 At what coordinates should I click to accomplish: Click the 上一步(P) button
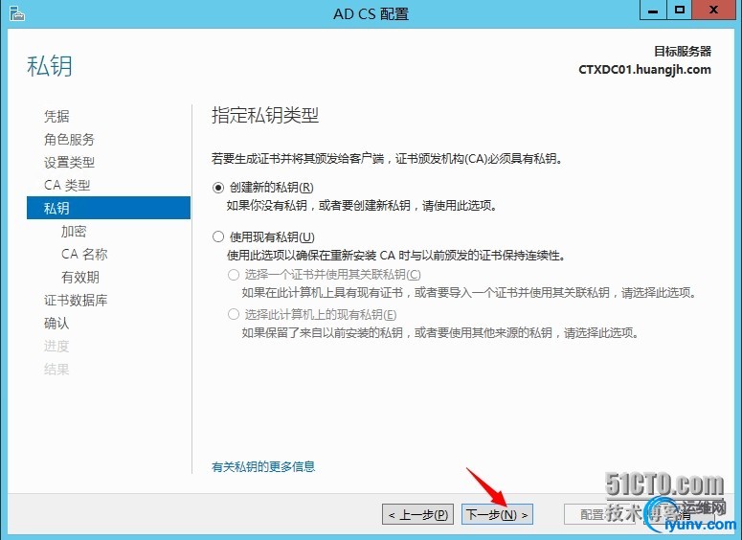pyautogui.click(x=417, y=514)
